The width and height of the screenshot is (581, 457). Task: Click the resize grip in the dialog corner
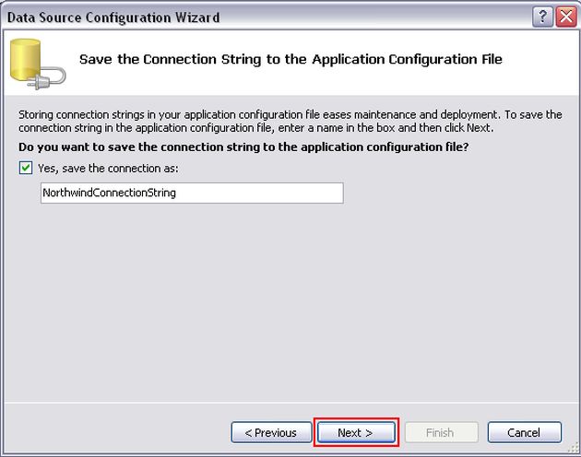coord(575,451)
